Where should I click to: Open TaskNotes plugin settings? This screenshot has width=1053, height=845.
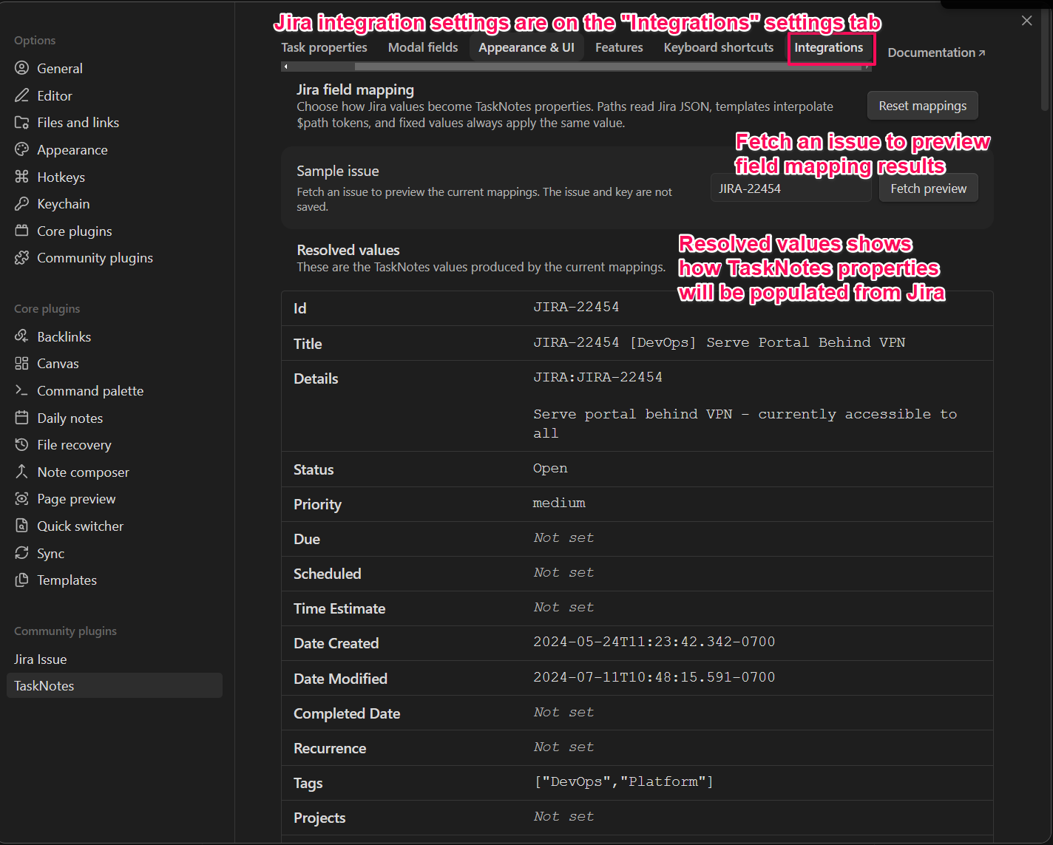coord(115,685)
